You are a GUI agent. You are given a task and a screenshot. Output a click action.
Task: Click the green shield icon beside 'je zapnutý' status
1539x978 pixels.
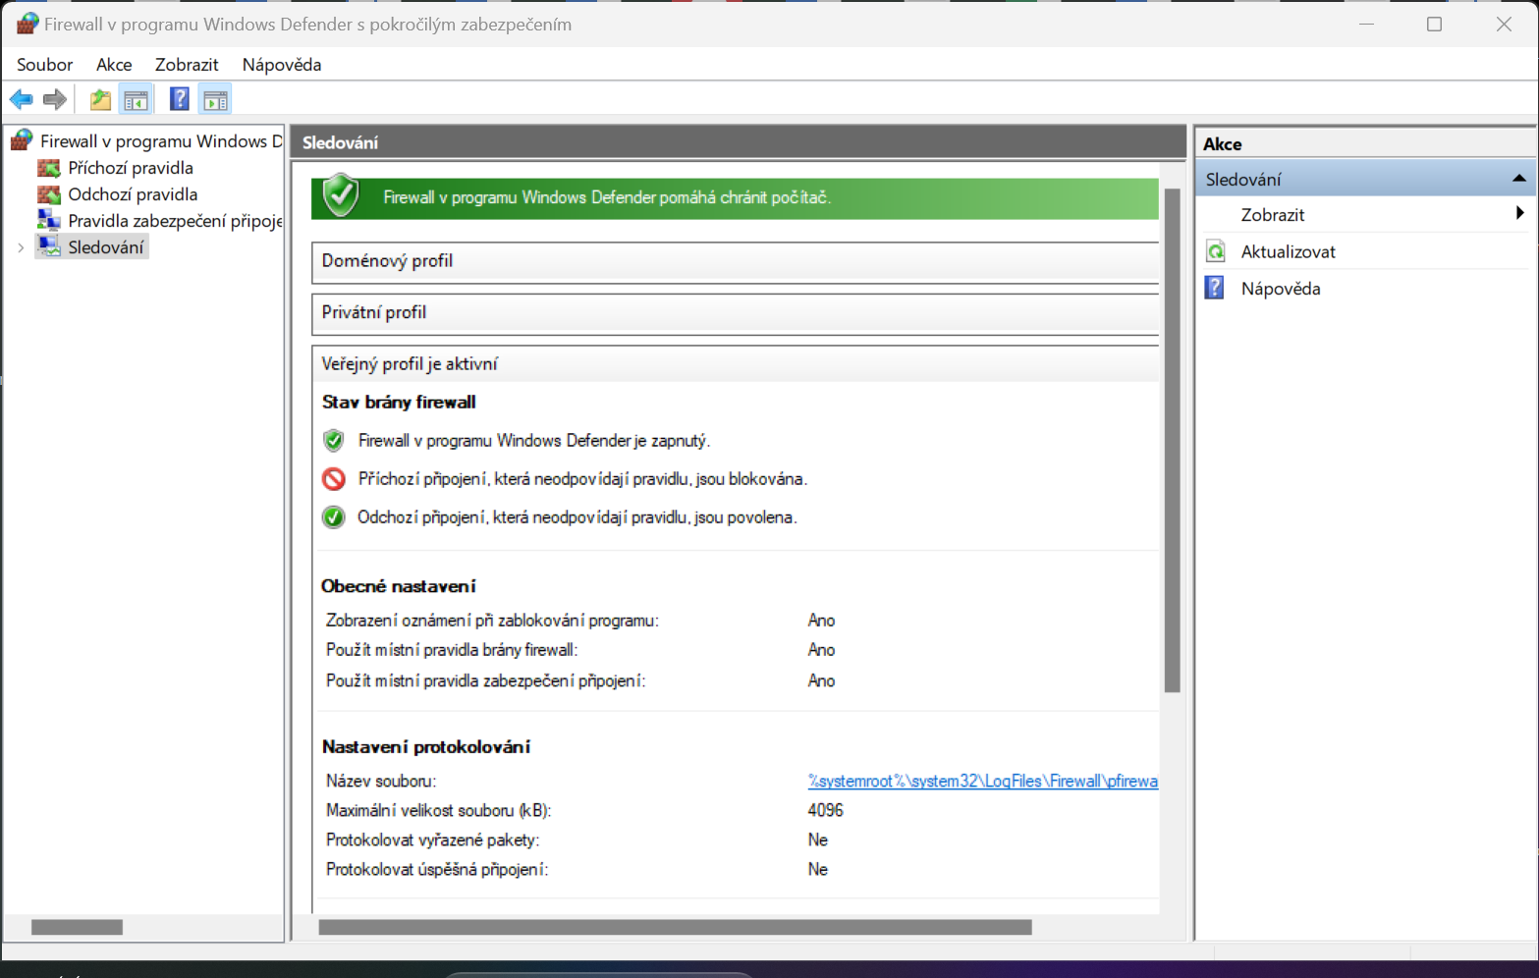click(x=334, y=440)
